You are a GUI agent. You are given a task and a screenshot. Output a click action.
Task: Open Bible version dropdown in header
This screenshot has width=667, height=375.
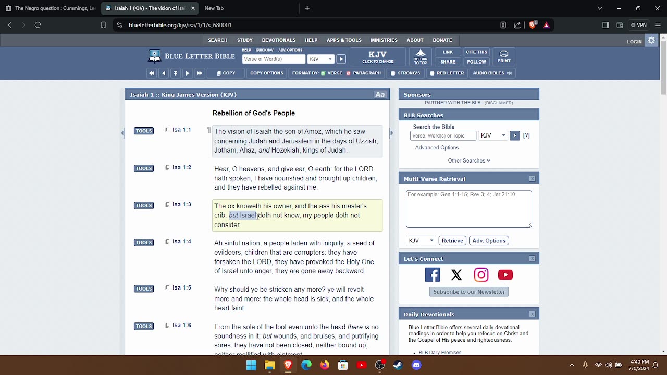tap(320, 59)
